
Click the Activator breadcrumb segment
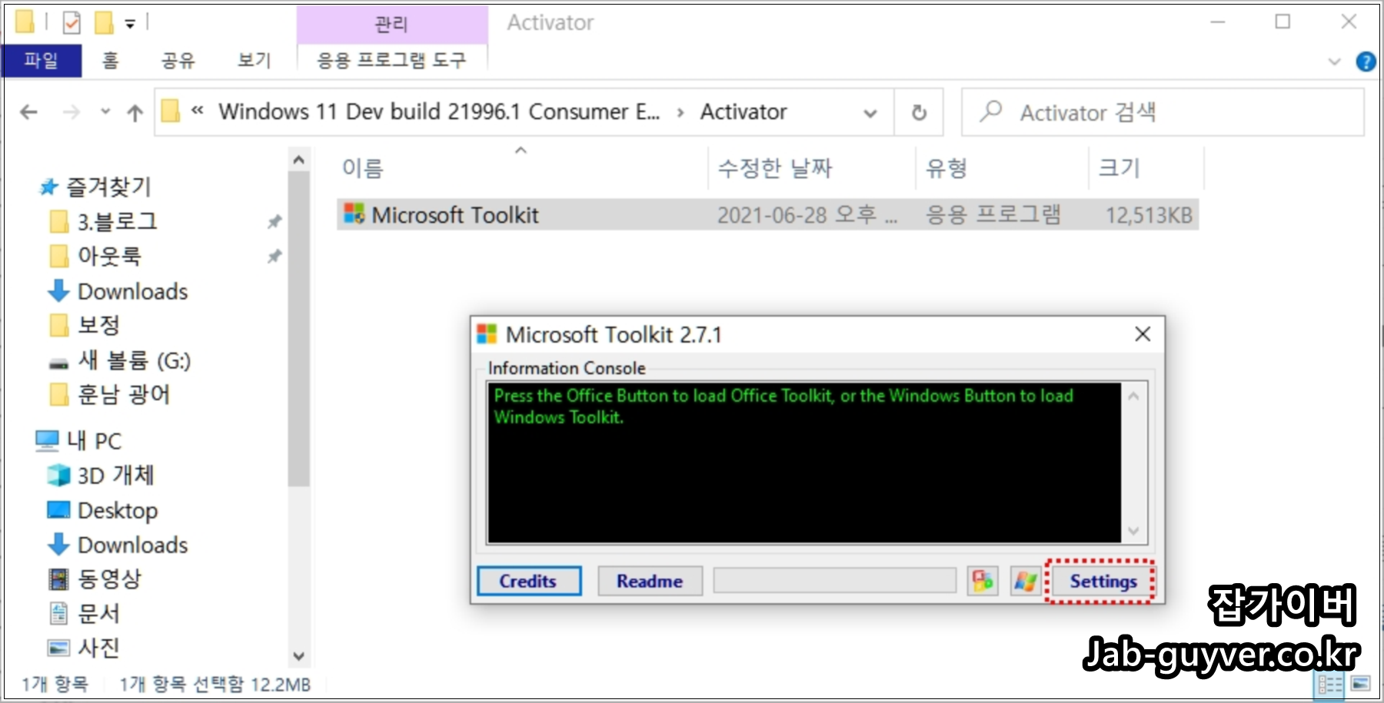tap(744, 111)
